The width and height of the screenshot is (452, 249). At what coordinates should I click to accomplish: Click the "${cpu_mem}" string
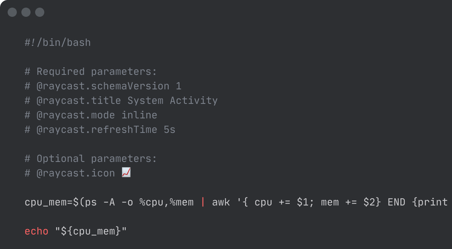point(91,231)
